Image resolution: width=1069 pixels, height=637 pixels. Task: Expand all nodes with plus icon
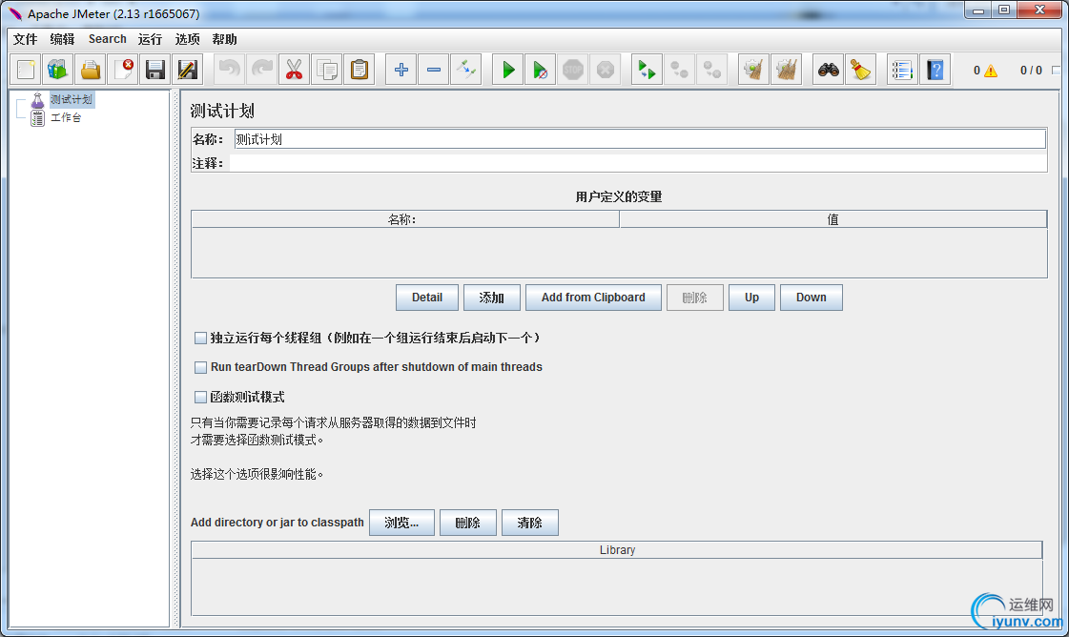401,70
